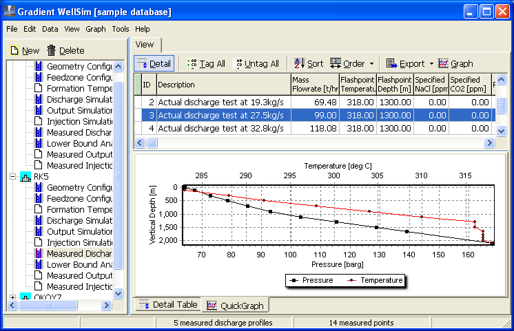Screen dimensions: 514x331
Task: Select RK5 Lower Bound Analysis tree item
Action: click(x=79, y=265)
